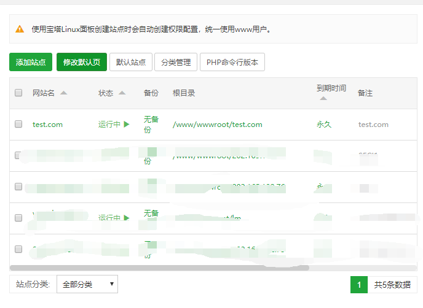
Task: Open the test.com site name link
Action: [47, 125]
